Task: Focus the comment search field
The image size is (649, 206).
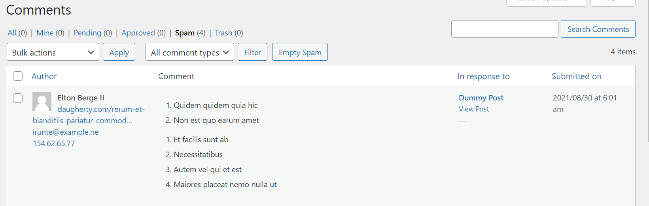Action: [x=505, y=29]
